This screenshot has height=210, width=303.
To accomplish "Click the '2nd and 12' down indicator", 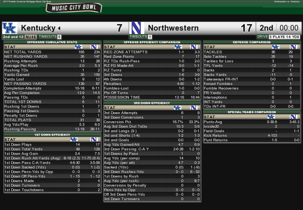I will click(x=13, y=37).
